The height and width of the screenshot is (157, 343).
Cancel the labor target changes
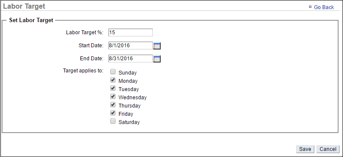[x=328, y=149]
